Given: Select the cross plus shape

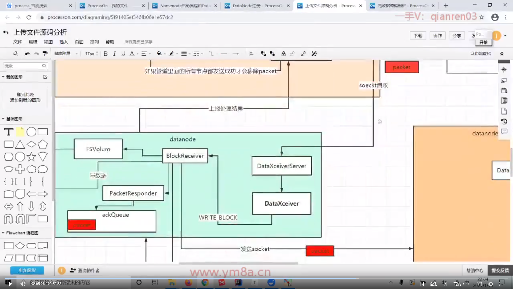Looking at the screenshot, I should point(20,169).
